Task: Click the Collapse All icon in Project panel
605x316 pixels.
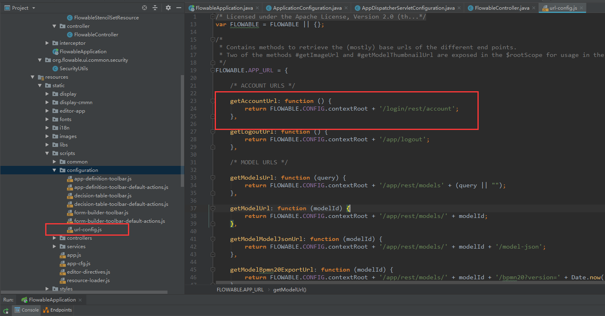Action: tap(155, 8)
